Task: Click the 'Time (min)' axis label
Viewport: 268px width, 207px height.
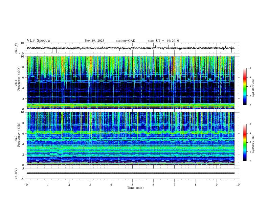Action: click(x=135, y=188)
